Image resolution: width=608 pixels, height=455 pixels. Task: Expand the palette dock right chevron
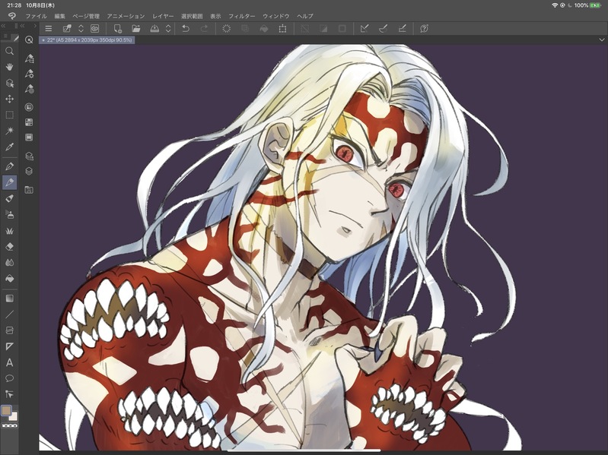35,26
